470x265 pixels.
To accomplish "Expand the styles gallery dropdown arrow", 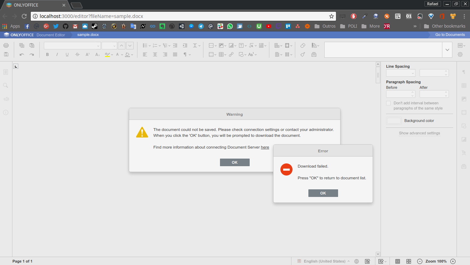I will click(447, 50).
